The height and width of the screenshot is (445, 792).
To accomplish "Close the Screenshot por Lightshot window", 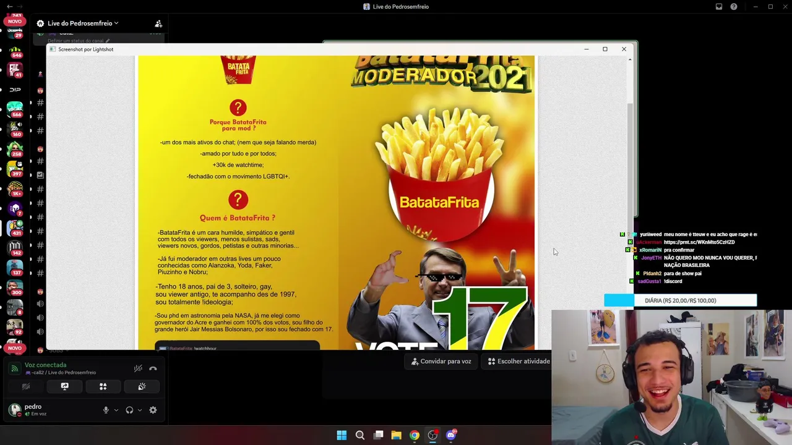I will pyautogui.click(x=624, y=49).
